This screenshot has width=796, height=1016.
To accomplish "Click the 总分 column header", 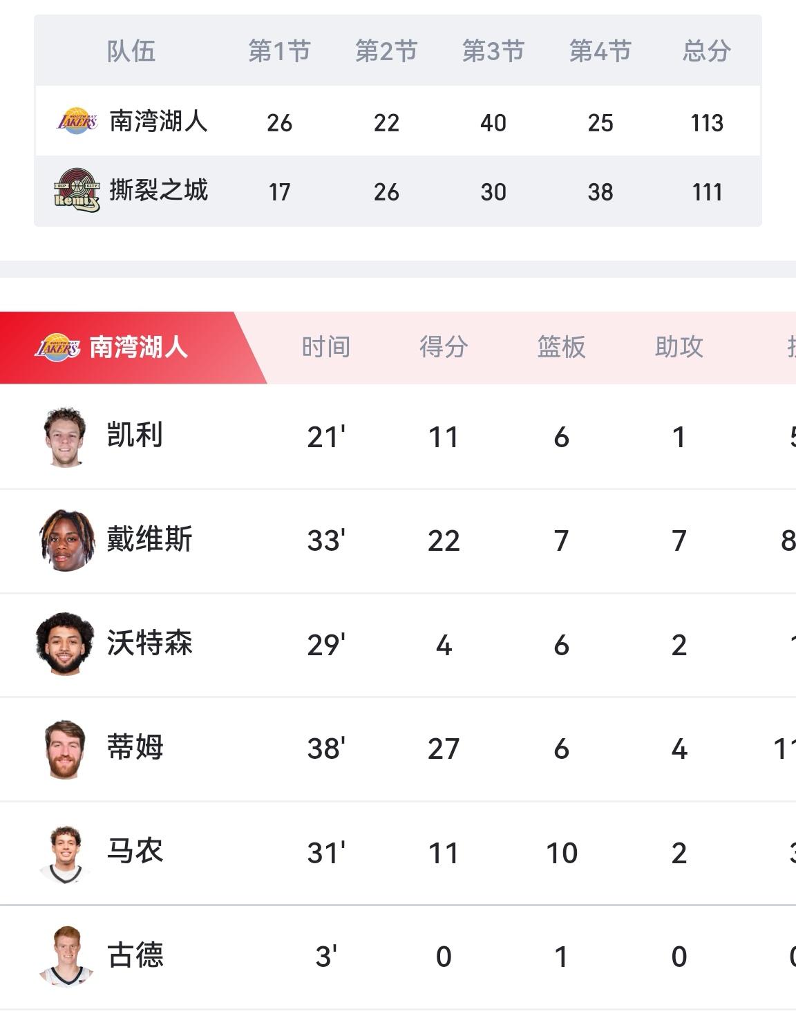I will pos(706,50).
